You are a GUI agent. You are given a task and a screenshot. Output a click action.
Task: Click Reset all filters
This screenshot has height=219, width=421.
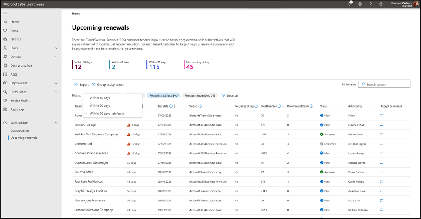click(230, 95)
